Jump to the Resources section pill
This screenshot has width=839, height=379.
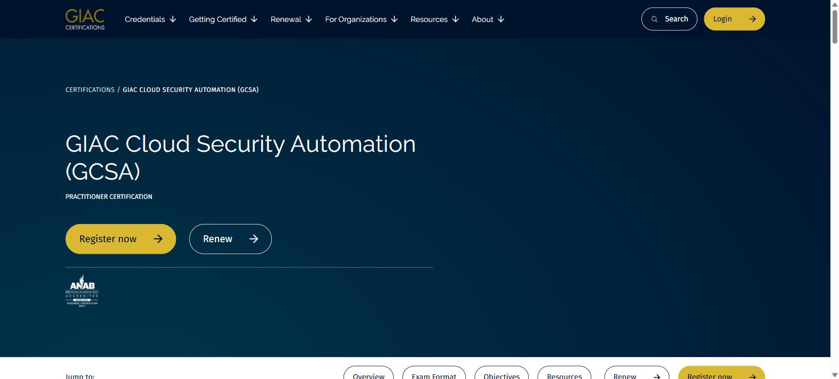click(x=565, y=373)
